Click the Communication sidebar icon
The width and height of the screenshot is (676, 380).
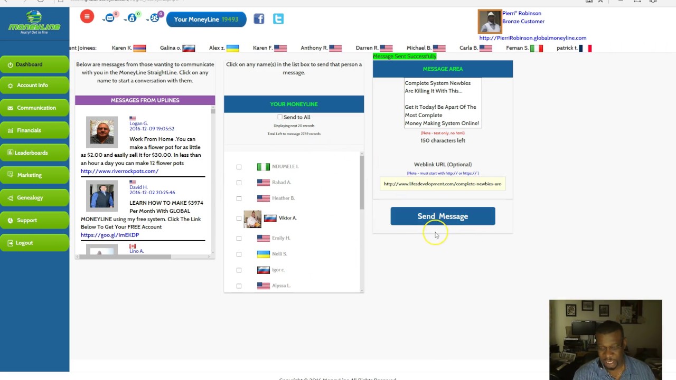(10, 108)
